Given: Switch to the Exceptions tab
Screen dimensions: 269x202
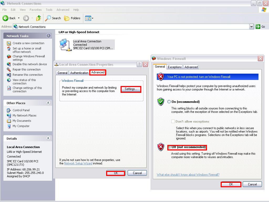Looking at the screenshot, I should [x=175, y=67].
